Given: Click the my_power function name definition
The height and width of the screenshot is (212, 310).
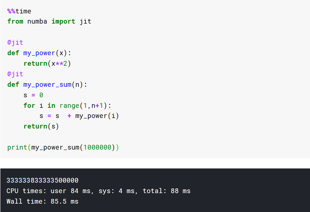Looking at the screenshot, I should click(x=39, y=53).
